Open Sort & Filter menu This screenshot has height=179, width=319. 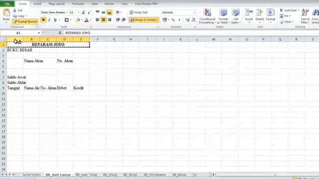tap(305, 16)
